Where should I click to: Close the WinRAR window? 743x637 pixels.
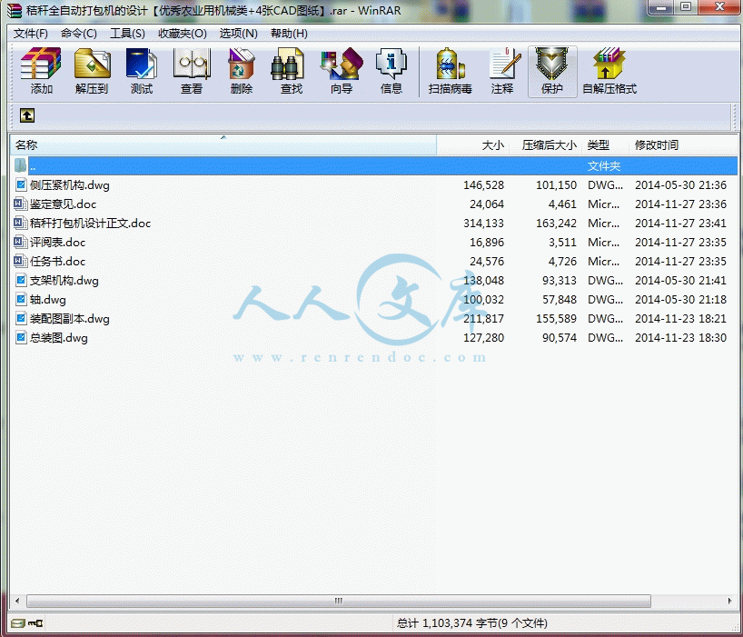click(719, 7)
